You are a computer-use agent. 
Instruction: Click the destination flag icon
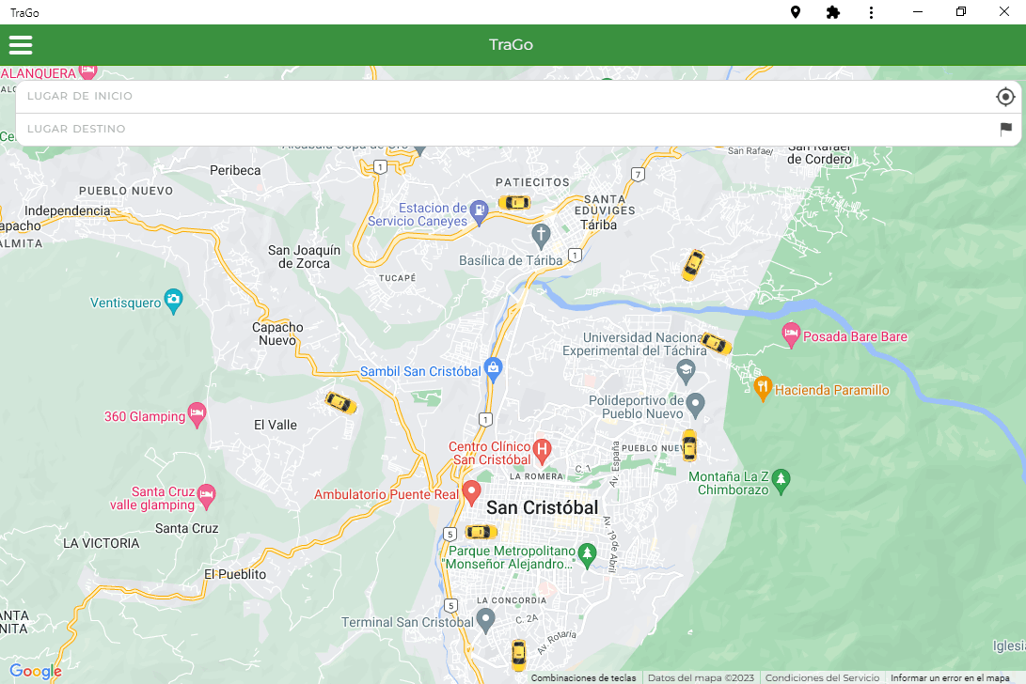(x=1005, y=130)
